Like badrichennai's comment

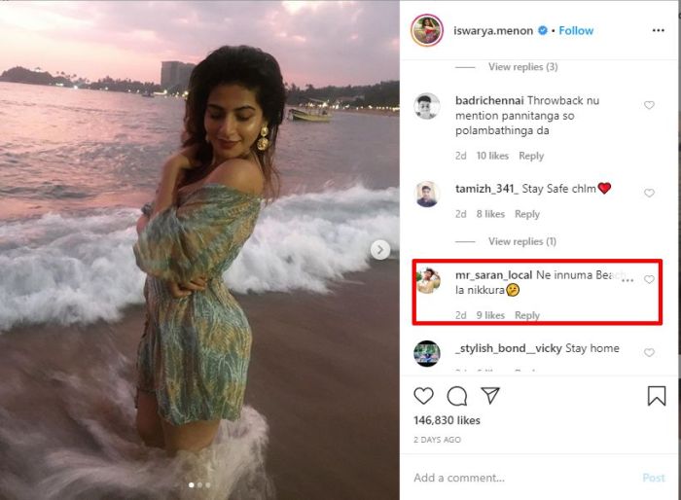[x=649, y=105]
